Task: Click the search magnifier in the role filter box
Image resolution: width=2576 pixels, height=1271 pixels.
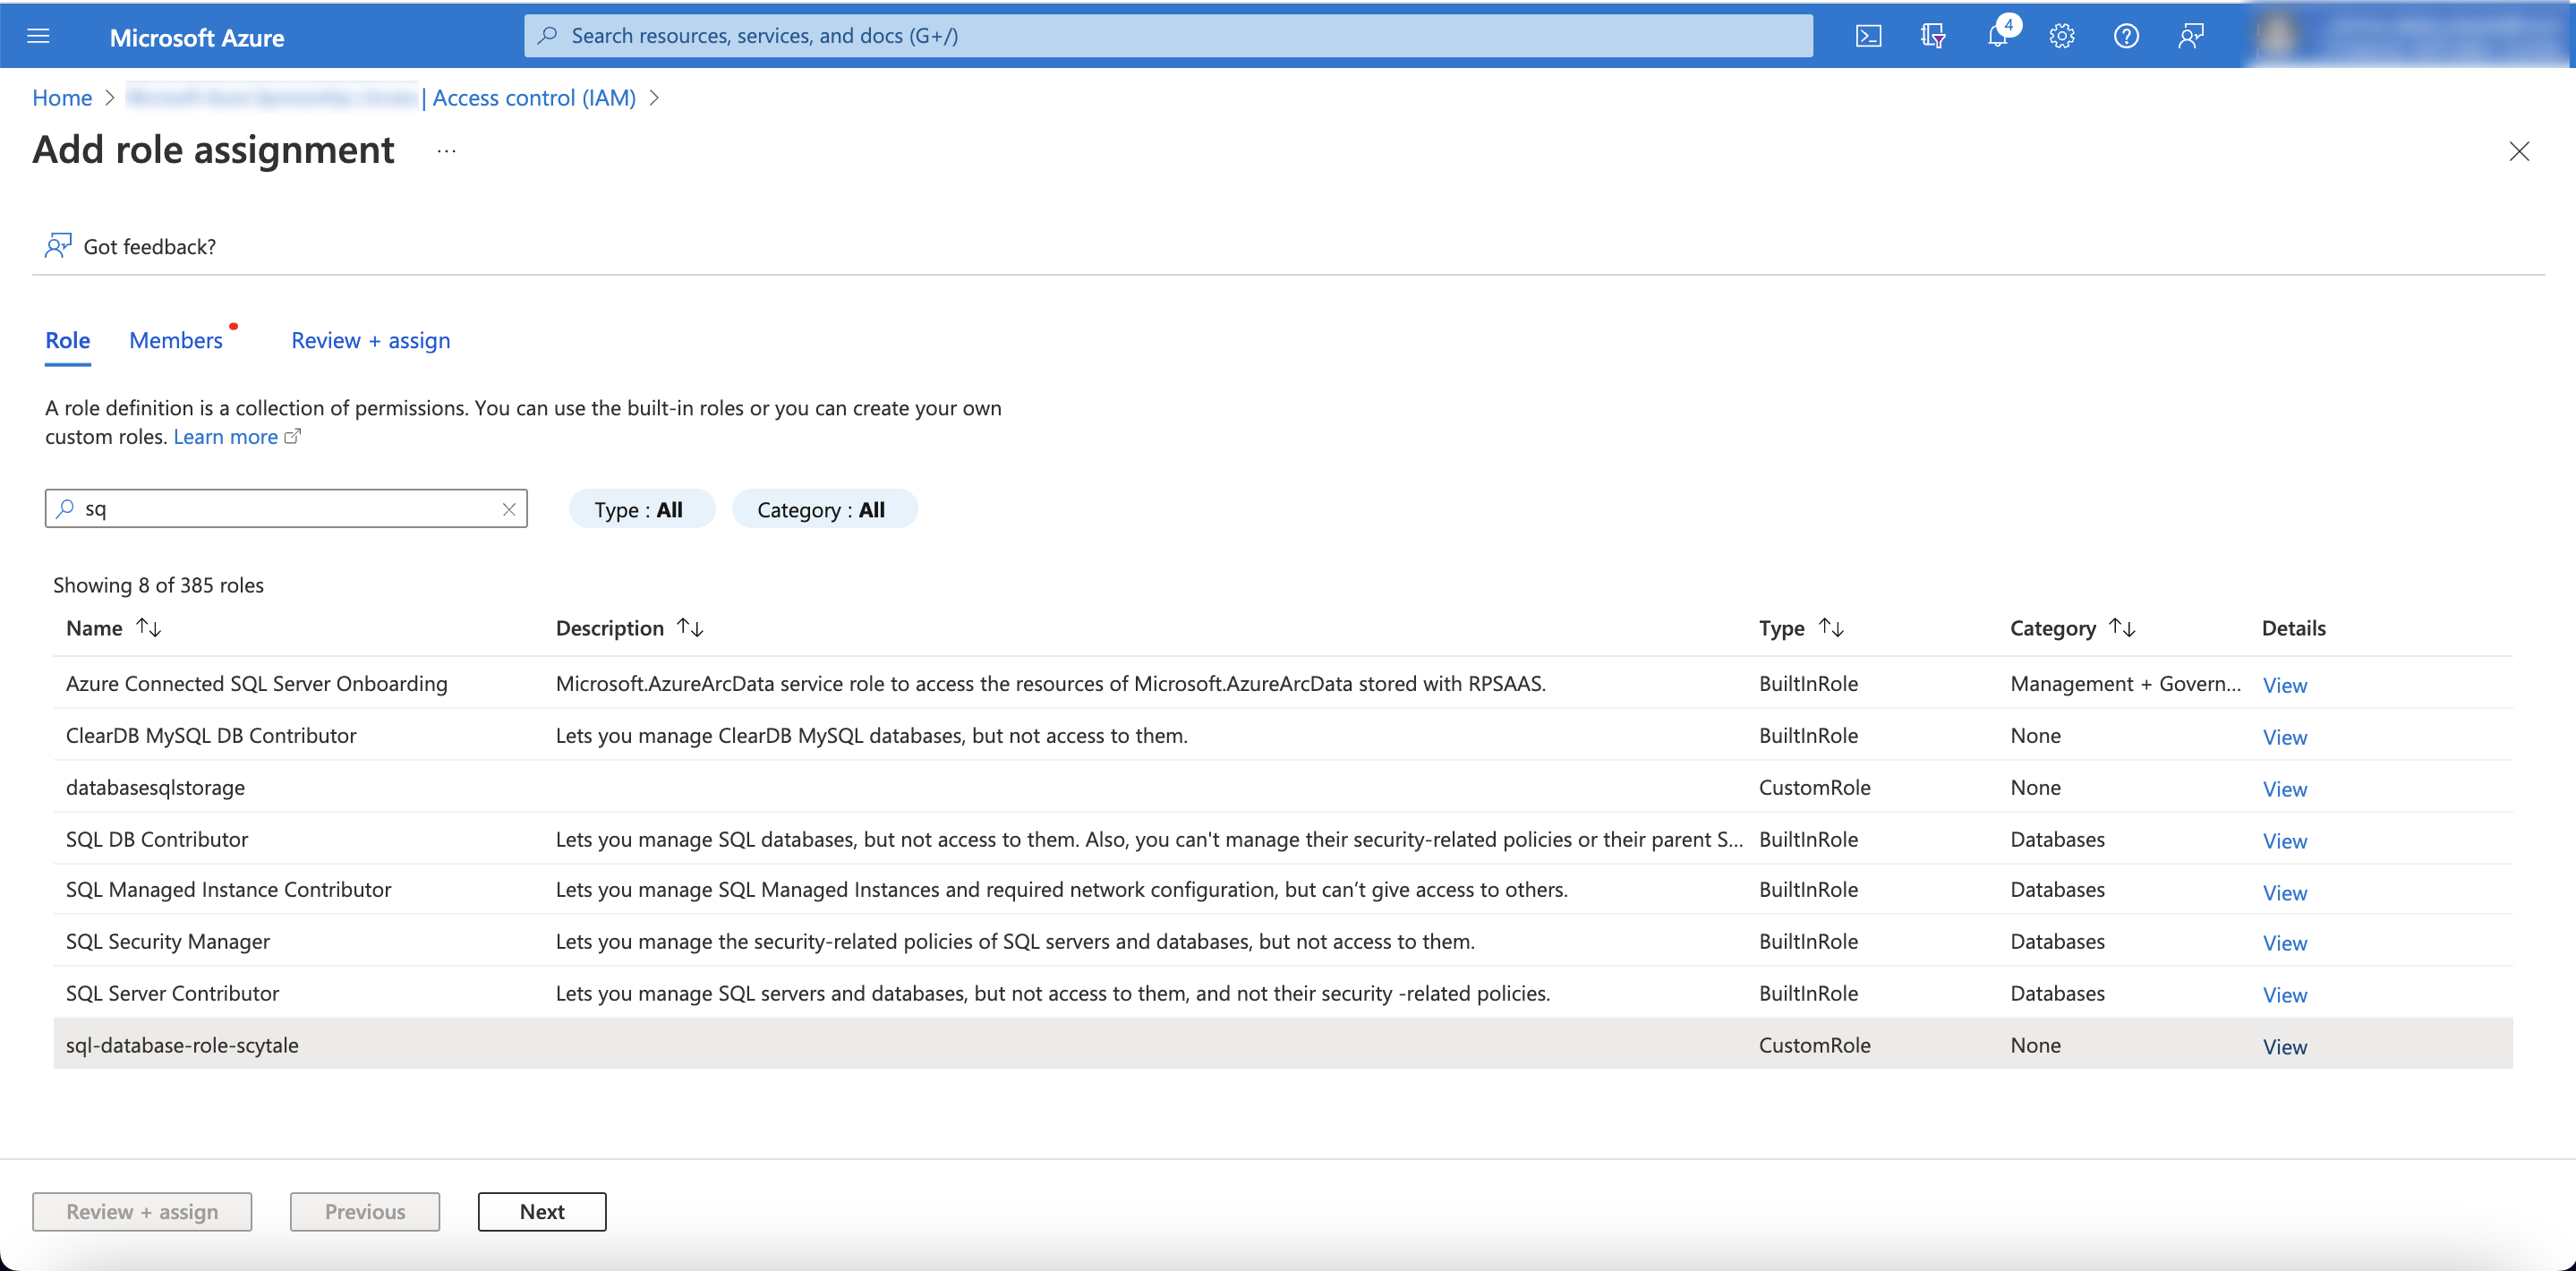Action: tap(65, 509)
